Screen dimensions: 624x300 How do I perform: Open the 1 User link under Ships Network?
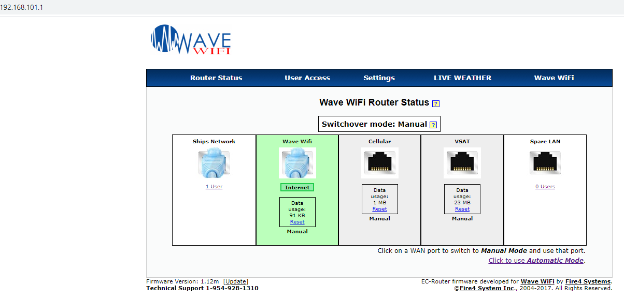coord(214,187)
